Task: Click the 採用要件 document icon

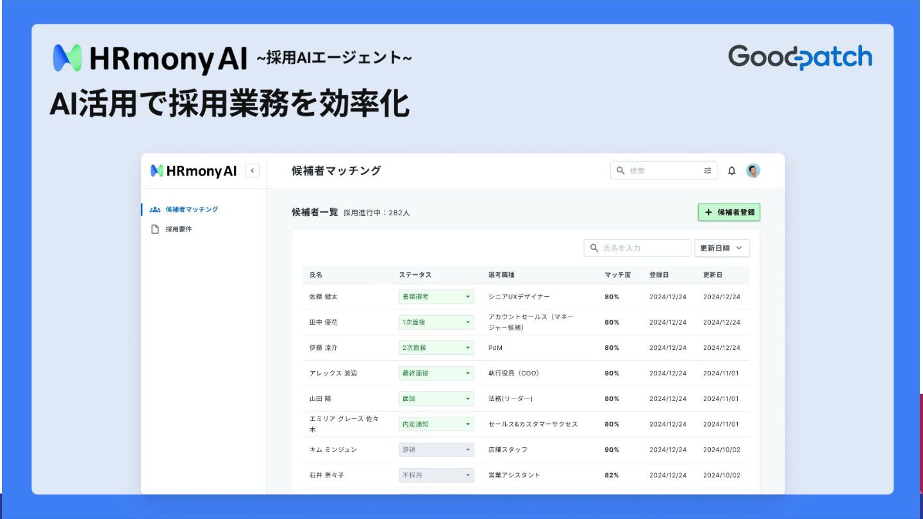Action: (154, 229)
